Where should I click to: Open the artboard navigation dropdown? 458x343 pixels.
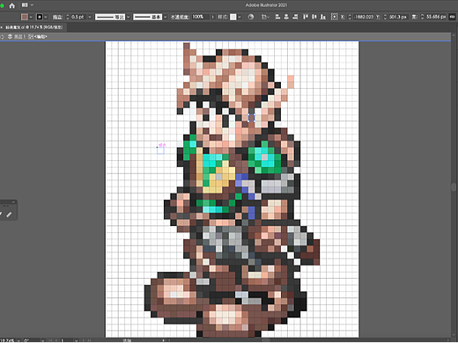click(76, 340)
